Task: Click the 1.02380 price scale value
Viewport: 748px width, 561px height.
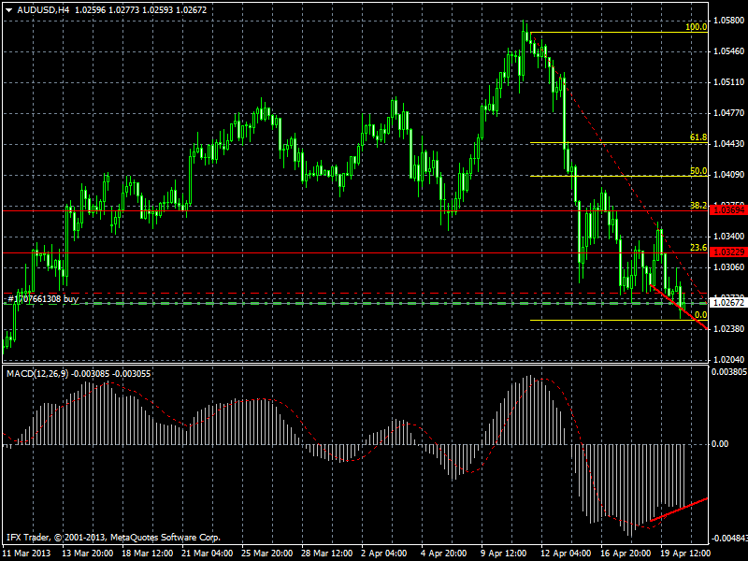Action: click(729, 329)
